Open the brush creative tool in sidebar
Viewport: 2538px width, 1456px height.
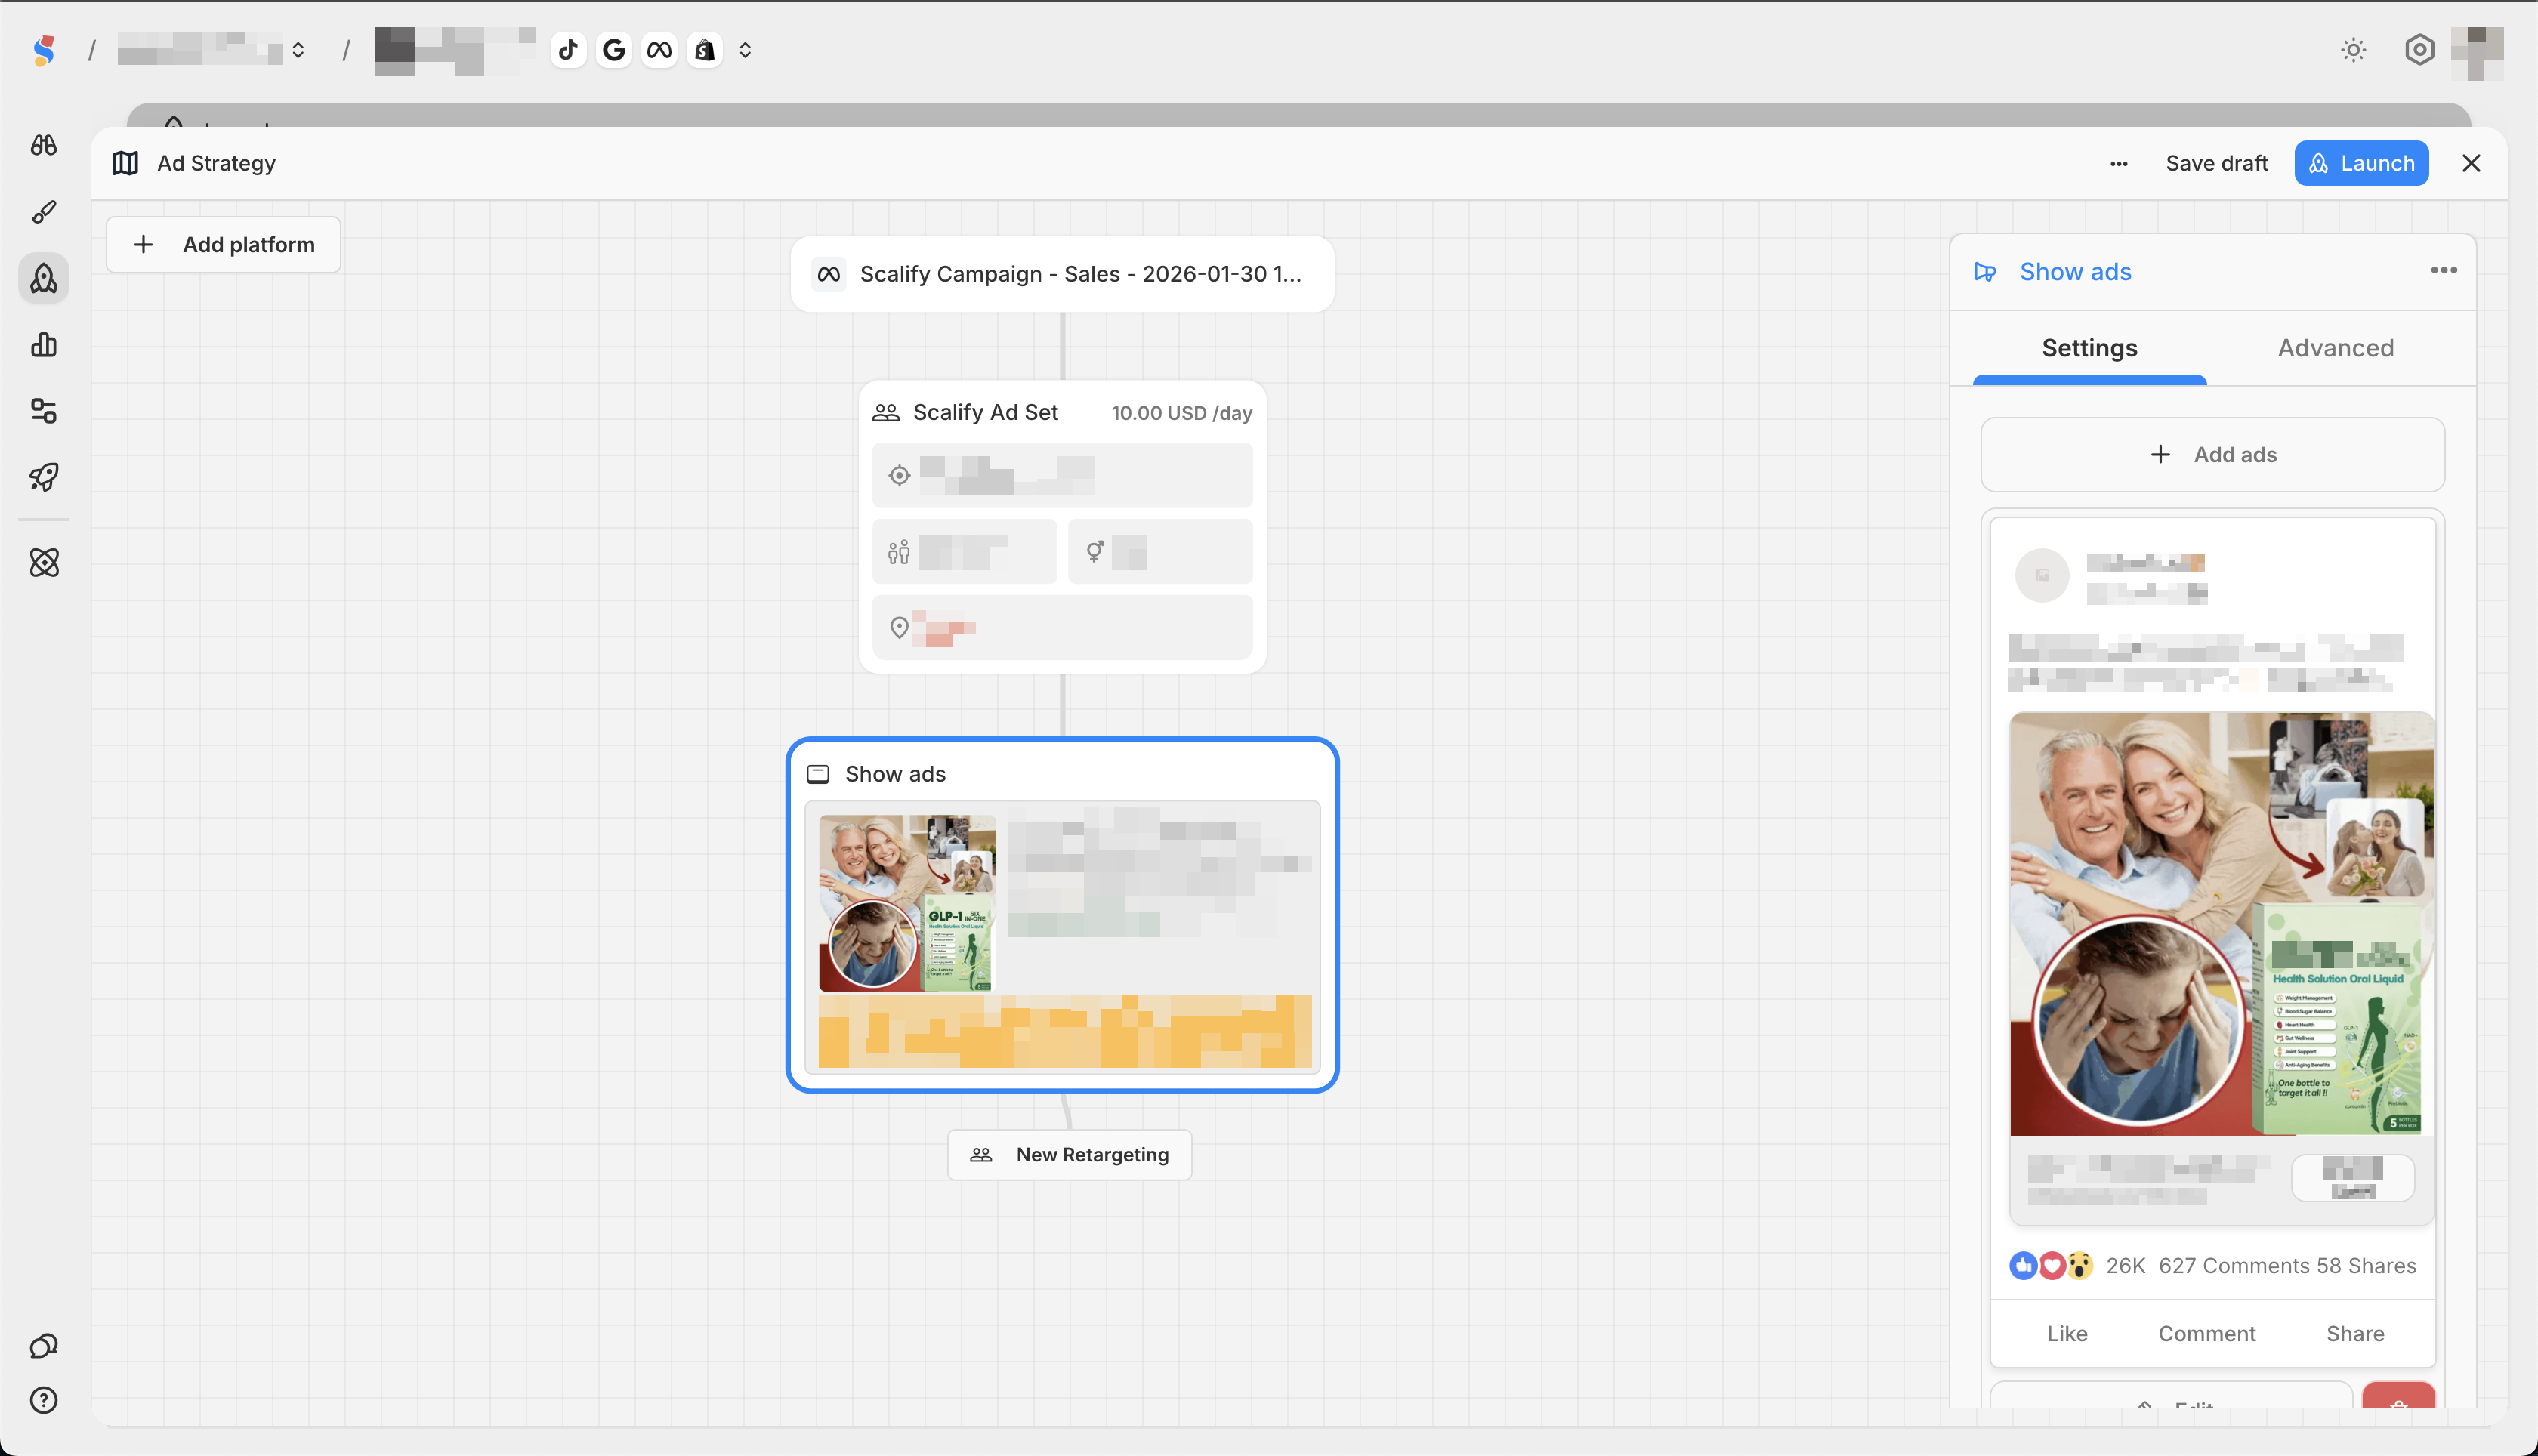point(44,212)
